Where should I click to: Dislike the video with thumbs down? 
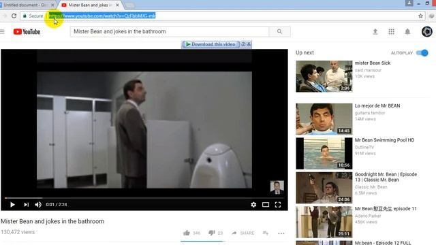click(212, 233)
